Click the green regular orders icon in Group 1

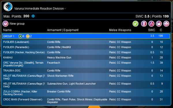(x=20, y=36)
